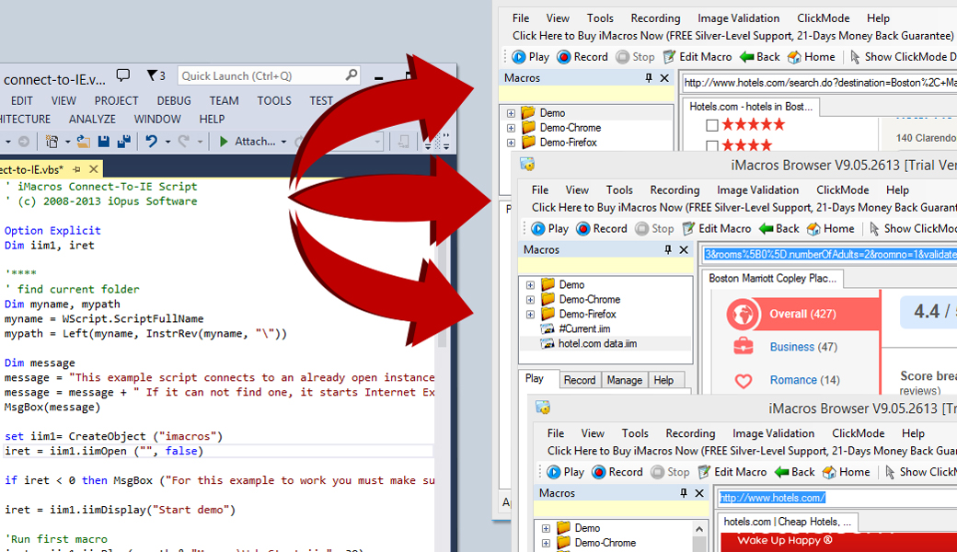957x552 pixels.
Task: Close the connect-to-IE.vbs tab
Action: [x=93, y=169]
